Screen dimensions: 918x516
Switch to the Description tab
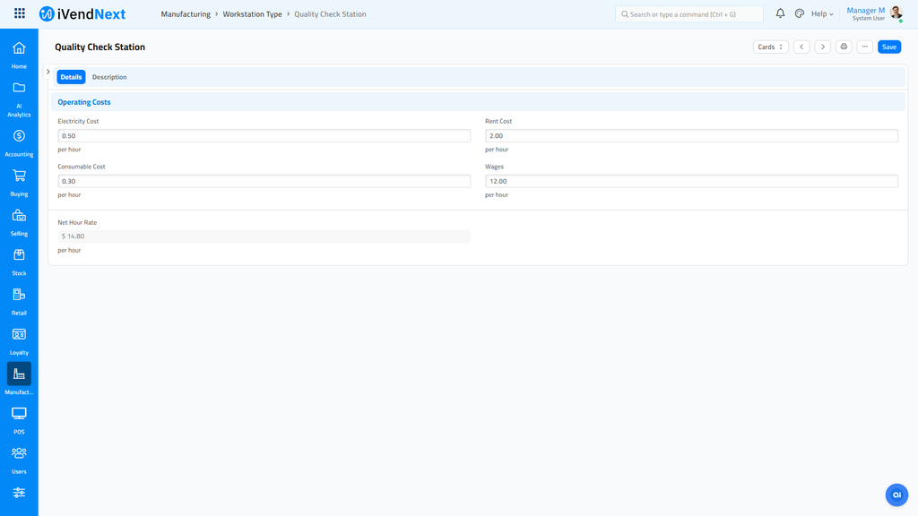pyautogui.click(x=109, y=77)
